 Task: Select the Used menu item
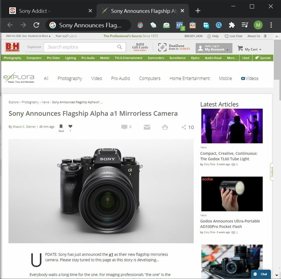click(x=246, y=58)
